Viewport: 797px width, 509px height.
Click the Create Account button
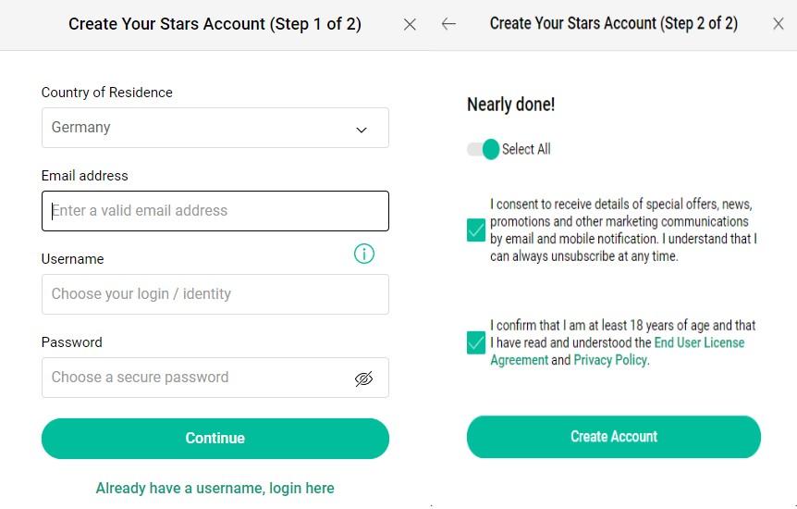pyautogui.click(x=614, y=437)
